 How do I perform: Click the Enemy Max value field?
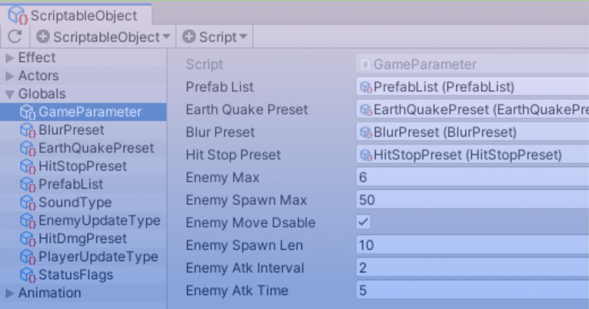[471, 178]
